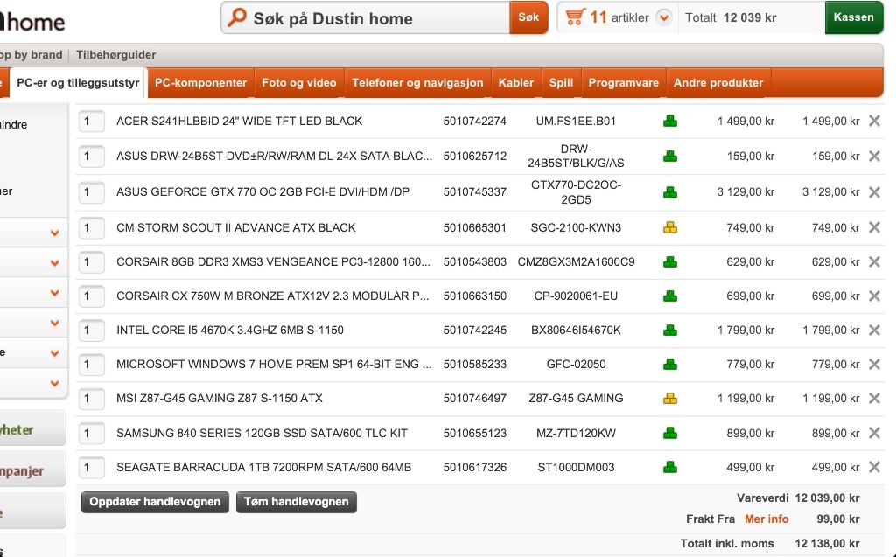Click yellow stock icon for CM Storm Scout
Image resolution: width=896 pixels, height=557 pixels.
670,228
